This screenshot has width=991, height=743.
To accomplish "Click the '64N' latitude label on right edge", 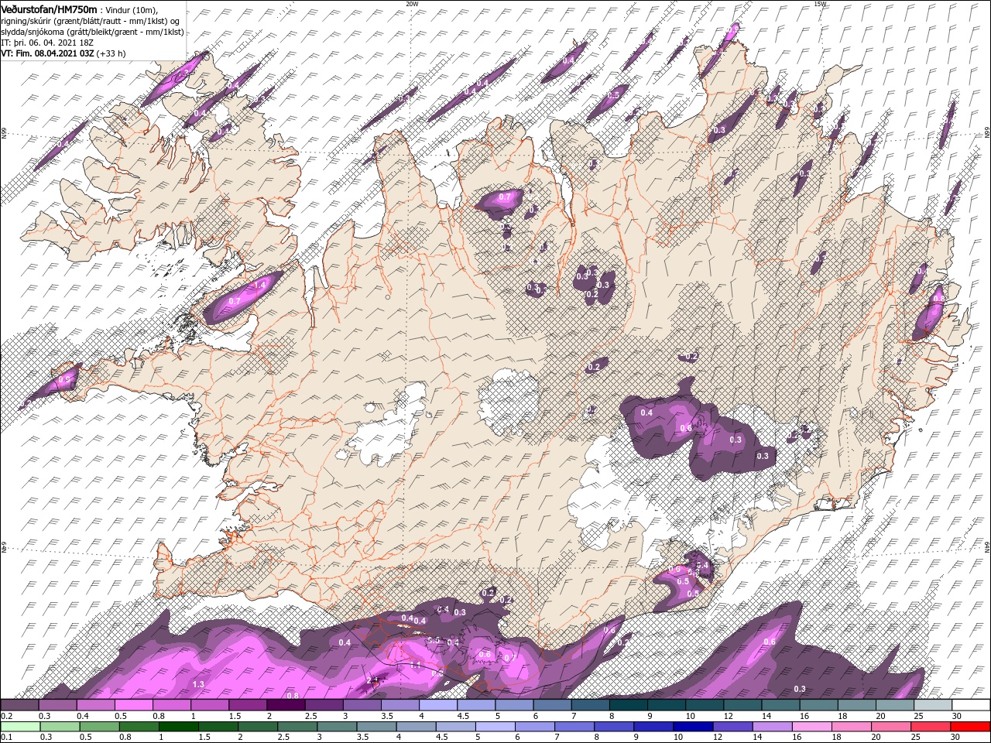I will click(x=987, y=546).
